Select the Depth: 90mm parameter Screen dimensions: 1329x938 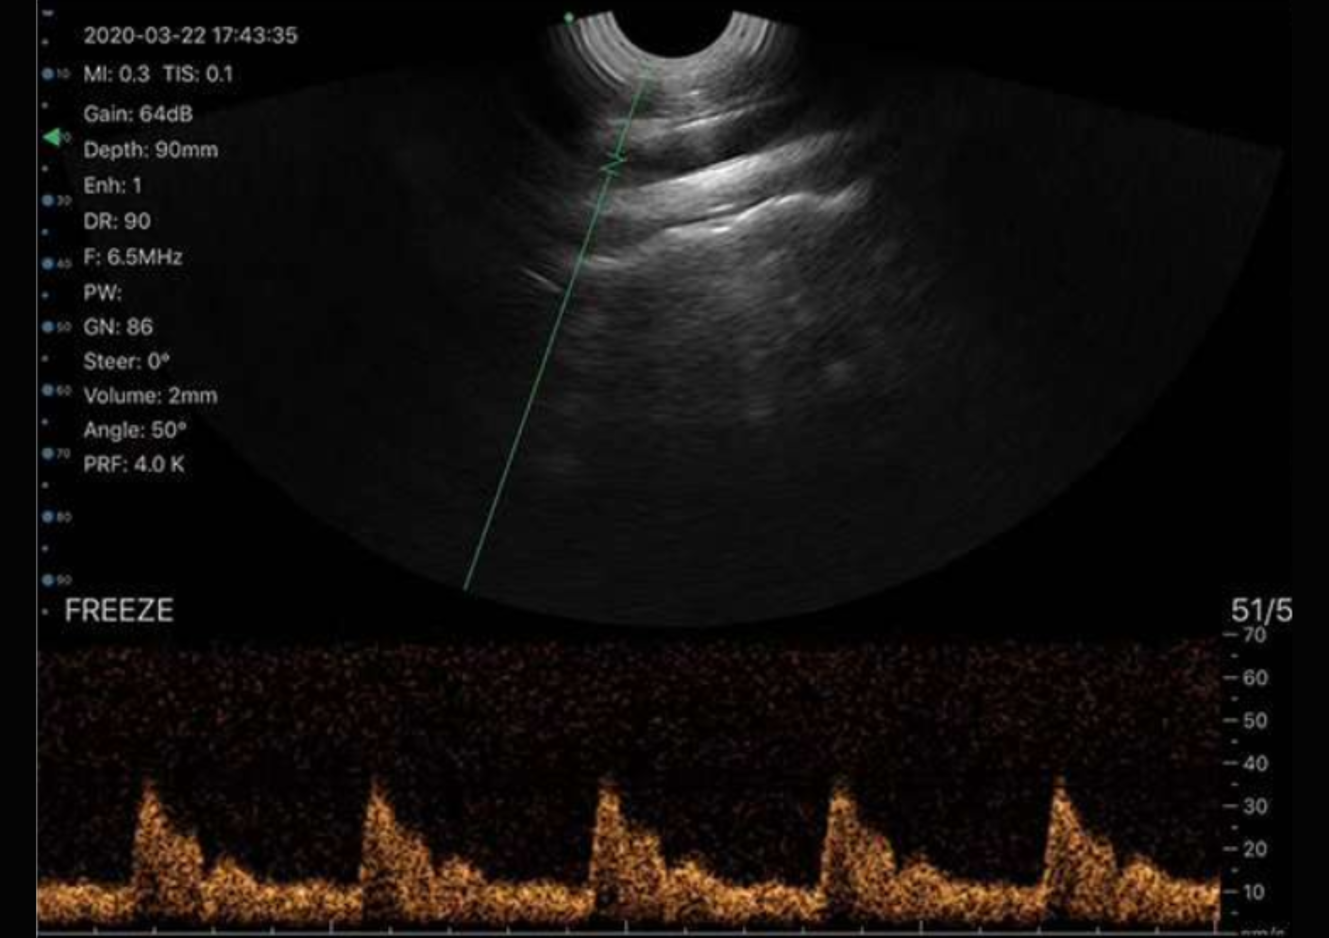pyautogui.click(x=151, y=150)
